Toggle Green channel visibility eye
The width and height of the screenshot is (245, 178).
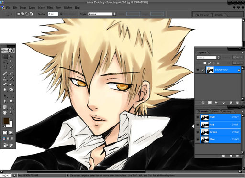click(198, 132)
